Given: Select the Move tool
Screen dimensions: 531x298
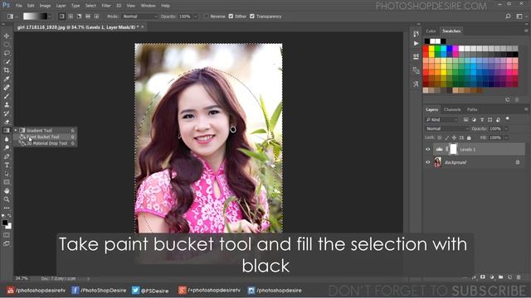Looking at the screenshot, I should pos(7,36).
